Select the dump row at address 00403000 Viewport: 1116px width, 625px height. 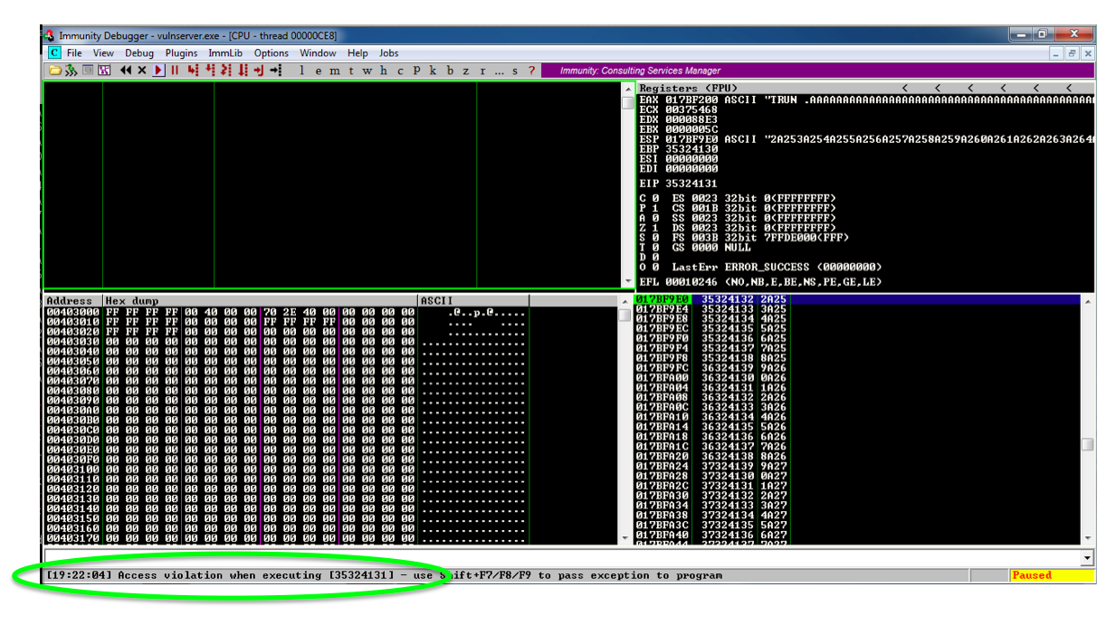coord(286,310)
